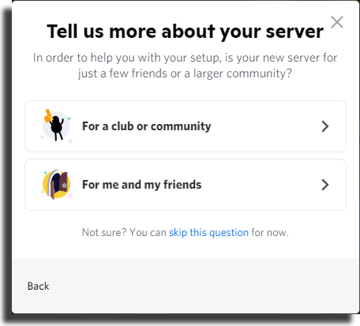Screen dimensions: 360x326
Task: Select 'For me and my friends' label
Action: tap(141, 185)
